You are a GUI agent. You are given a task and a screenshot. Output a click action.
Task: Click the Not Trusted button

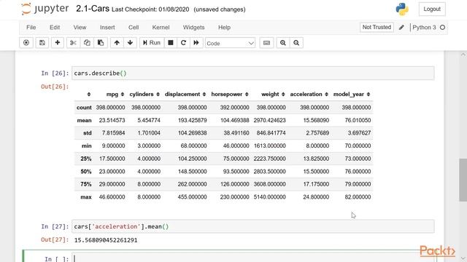click(x=377, y=28)
